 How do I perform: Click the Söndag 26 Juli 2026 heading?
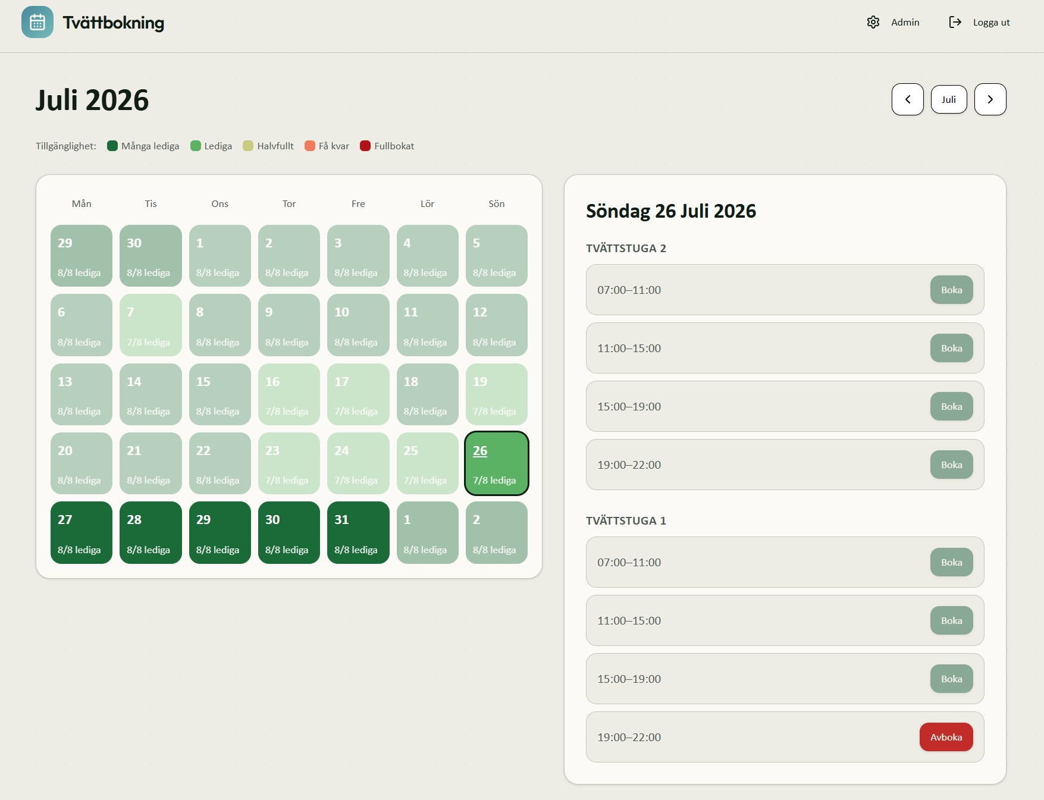click(671, 211)
